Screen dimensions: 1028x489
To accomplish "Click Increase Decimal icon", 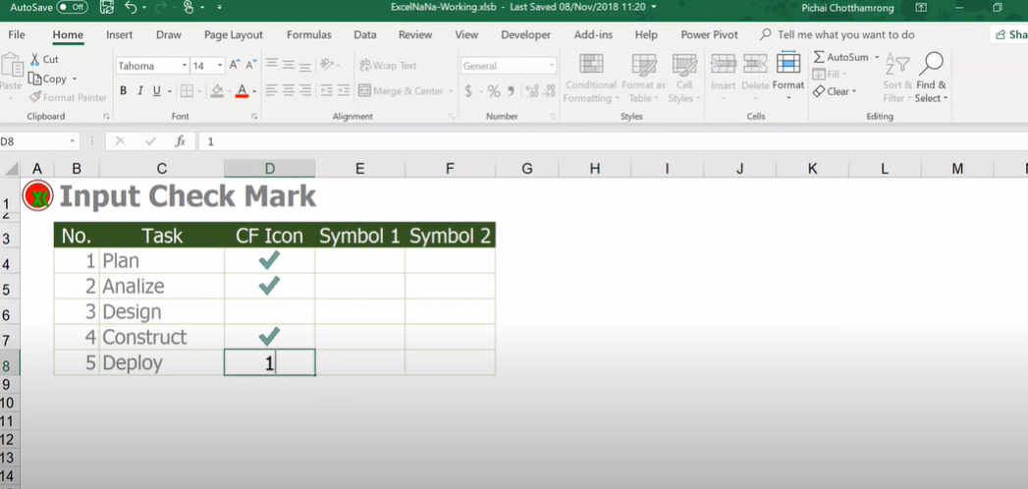I will (532, 91).
